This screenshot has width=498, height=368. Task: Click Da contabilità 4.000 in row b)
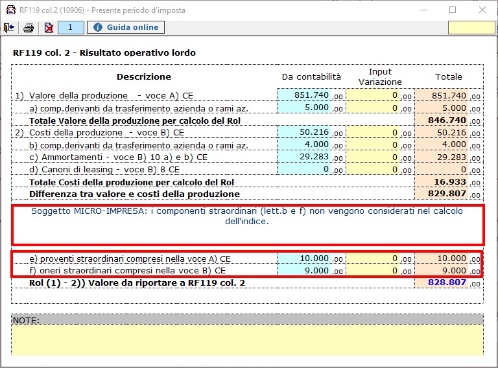click(x=303, y=144)
